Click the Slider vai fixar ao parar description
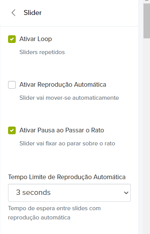150x234 pixels. pos(67,143)
